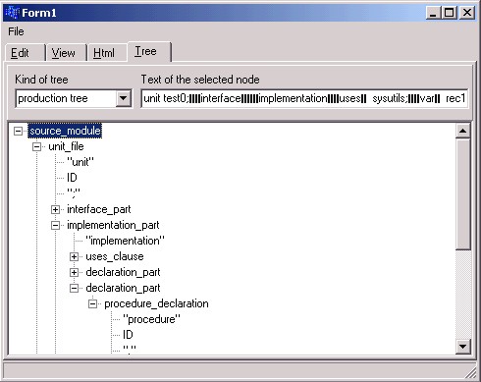Viewport: 481px width, 382px height.
Task: Select the ID node under unit_file
Action: pyautogui.click(x=72, y=178)
